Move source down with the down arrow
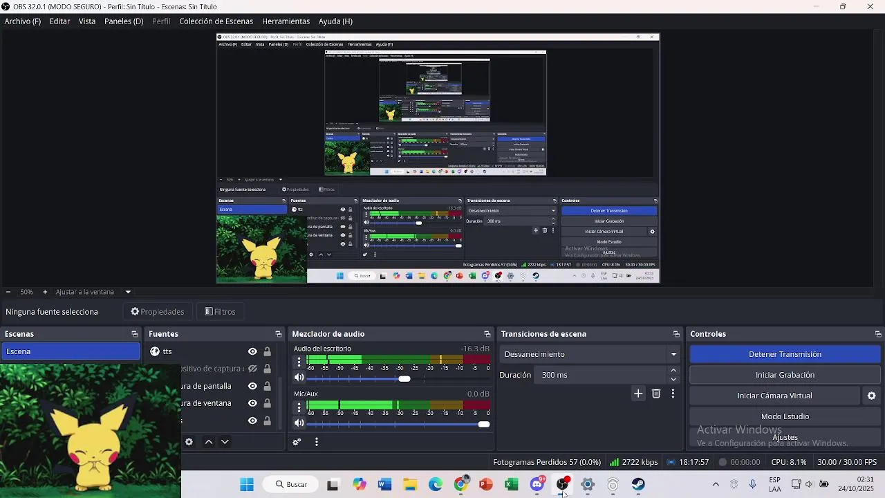 click(225, 442)
